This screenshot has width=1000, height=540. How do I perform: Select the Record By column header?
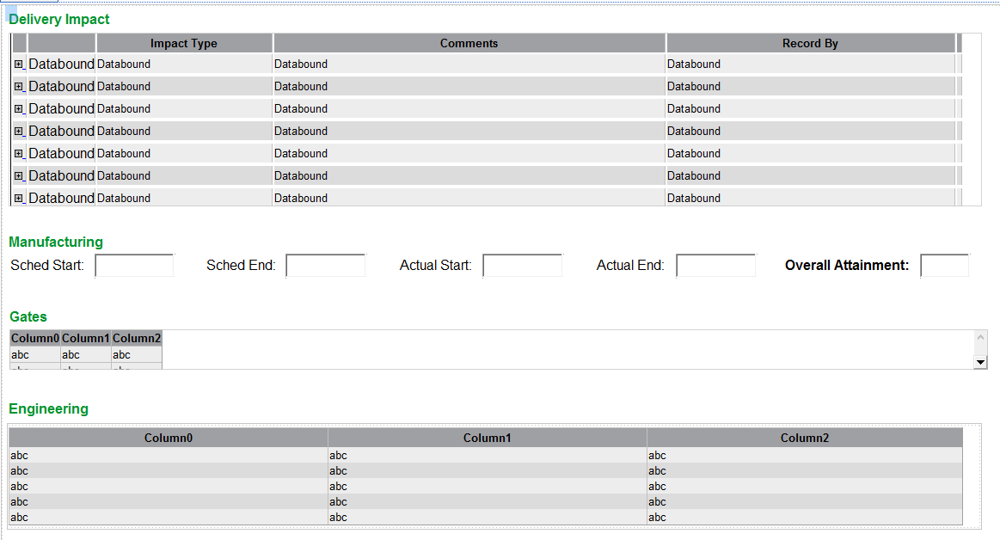pyautogui.click(x=810, y=44)
